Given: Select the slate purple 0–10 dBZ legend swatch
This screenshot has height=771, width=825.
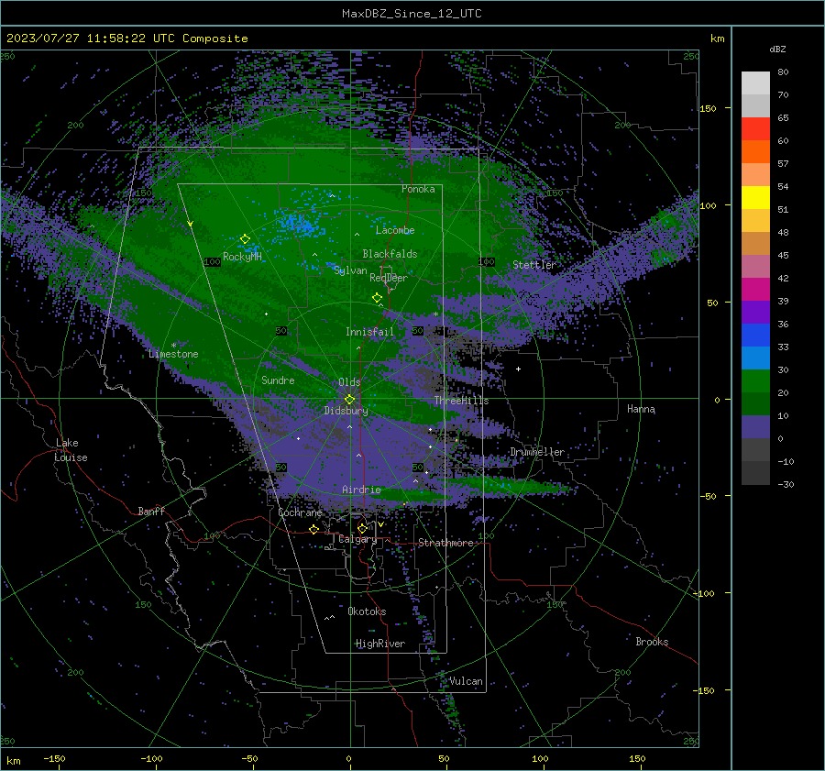Looking at the screenshot, I should point(755,427).
